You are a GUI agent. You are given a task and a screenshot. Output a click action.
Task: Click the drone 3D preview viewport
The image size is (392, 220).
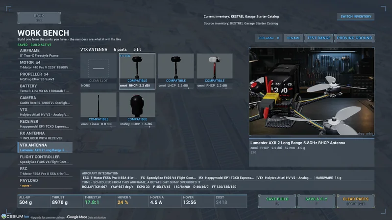(x=312, y=91)
